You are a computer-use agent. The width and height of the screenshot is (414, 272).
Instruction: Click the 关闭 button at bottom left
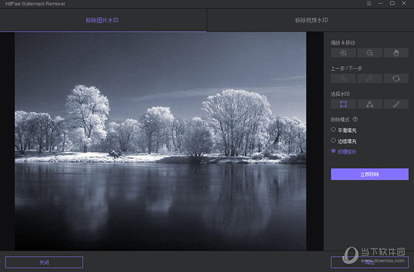pyautogui.click(x=44, y=262)
